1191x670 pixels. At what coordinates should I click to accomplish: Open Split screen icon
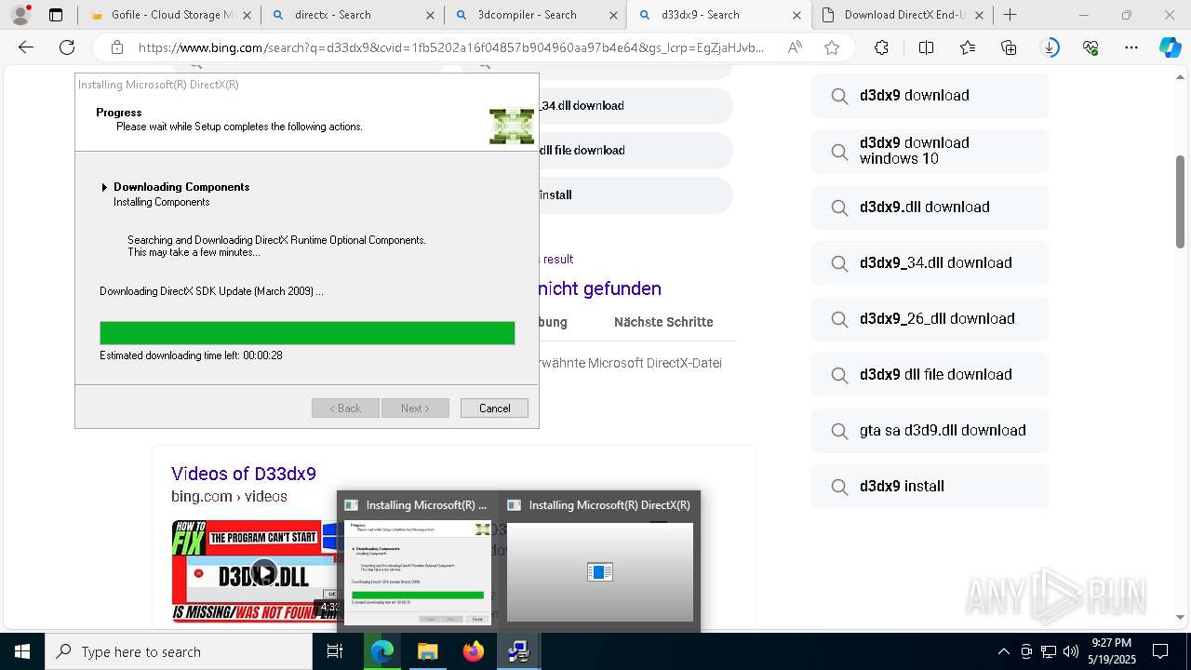[926, 47]
